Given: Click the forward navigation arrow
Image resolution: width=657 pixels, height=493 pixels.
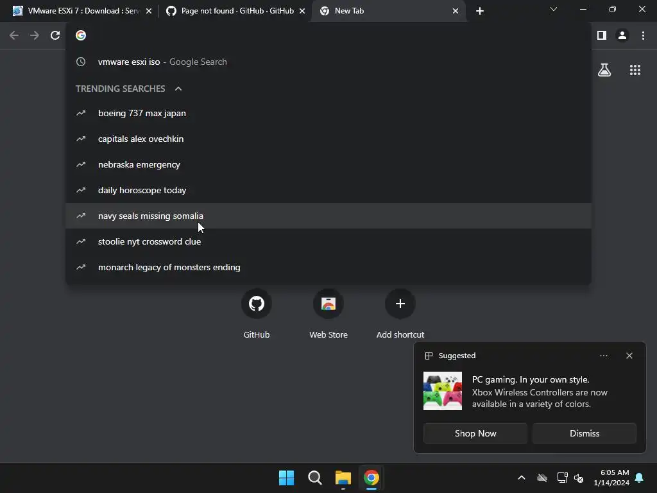Looking at the screenshot, I should click(x=35, y=36).
